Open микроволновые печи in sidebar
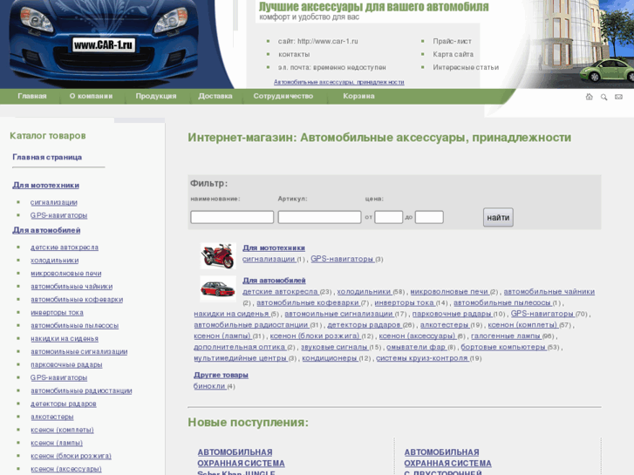Image resolution: width=634 pixels, height=475 pixels. [x=66, y=274]
